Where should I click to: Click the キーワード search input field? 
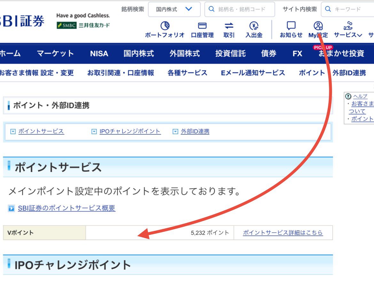352,9
